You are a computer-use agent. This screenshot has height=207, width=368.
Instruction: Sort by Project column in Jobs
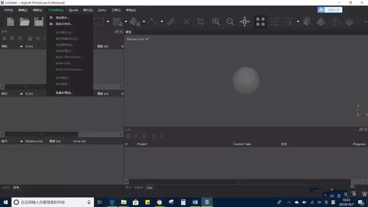[142, 144]
